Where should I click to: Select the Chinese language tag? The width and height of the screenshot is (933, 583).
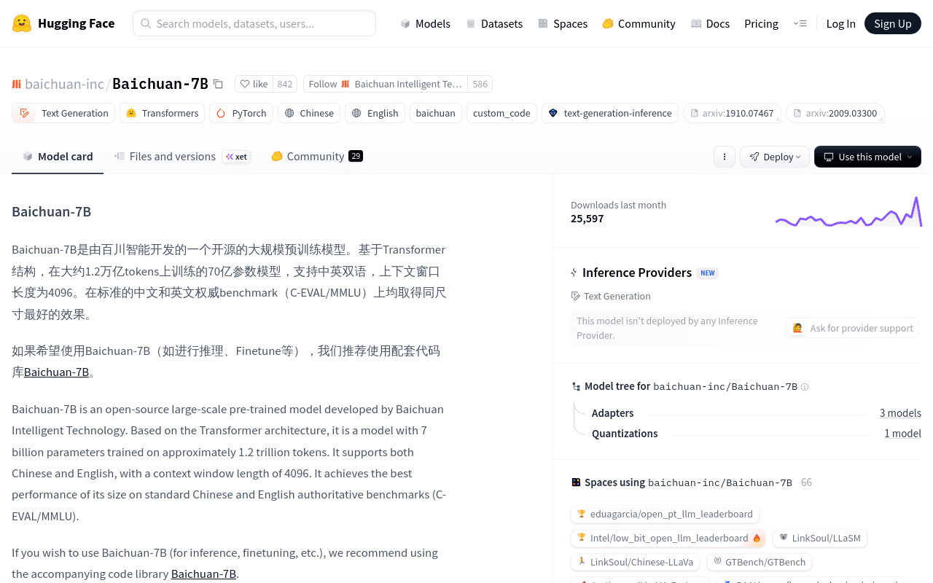(309, 113)
